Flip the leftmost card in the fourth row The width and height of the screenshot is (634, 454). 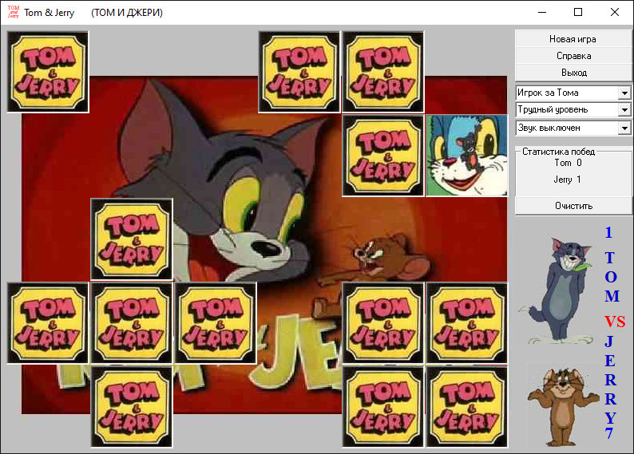48,322
